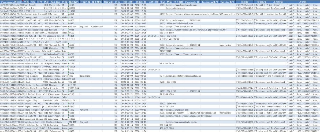This screenshot has height=132, width=320.
Task: Select the 'Jiffy Mart' name cell
Action: pyautogui.click(x=29, y=54)
